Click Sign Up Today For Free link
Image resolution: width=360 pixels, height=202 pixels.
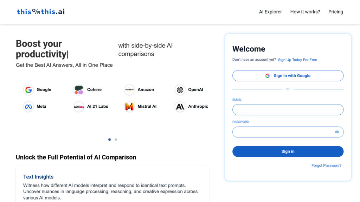[297, 60]
